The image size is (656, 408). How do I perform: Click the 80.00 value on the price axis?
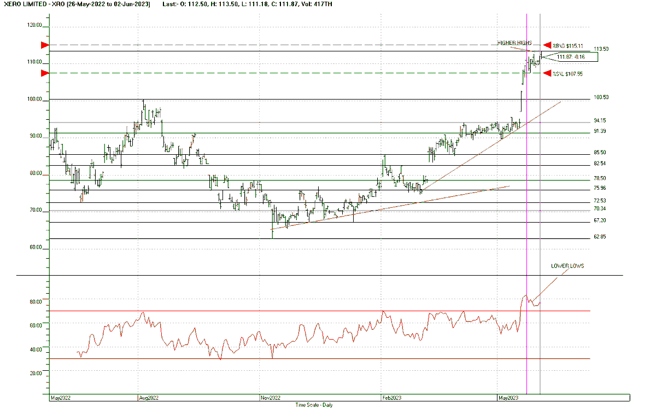(36, 173)
